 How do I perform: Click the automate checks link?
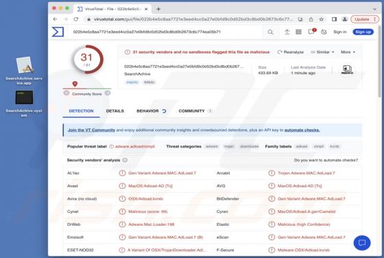(302, 130)
